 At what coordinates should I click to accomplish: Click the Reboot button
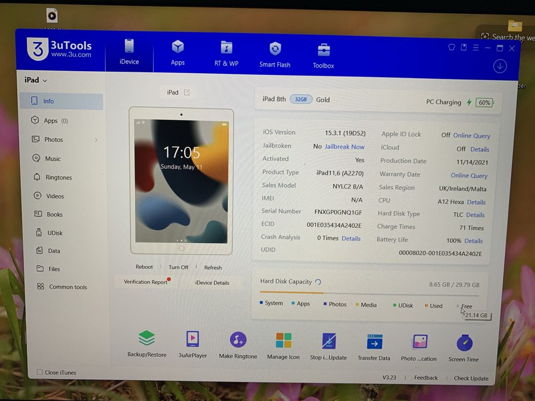144,267
